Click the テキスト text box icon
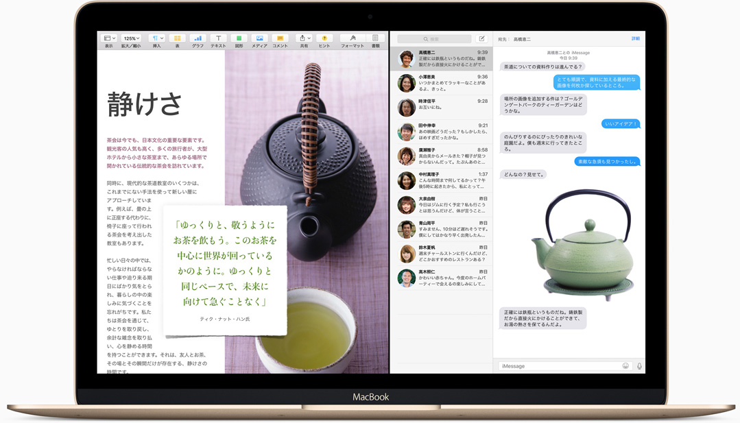Viewport: 740px width, 423px height. coord(218,38)
